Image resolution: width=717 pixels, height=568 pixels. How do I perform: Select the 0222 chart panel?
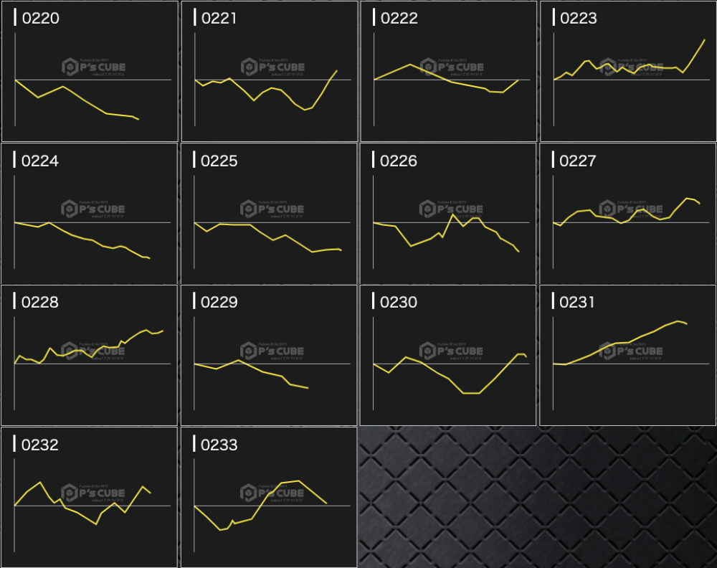(x=448, y=72)
